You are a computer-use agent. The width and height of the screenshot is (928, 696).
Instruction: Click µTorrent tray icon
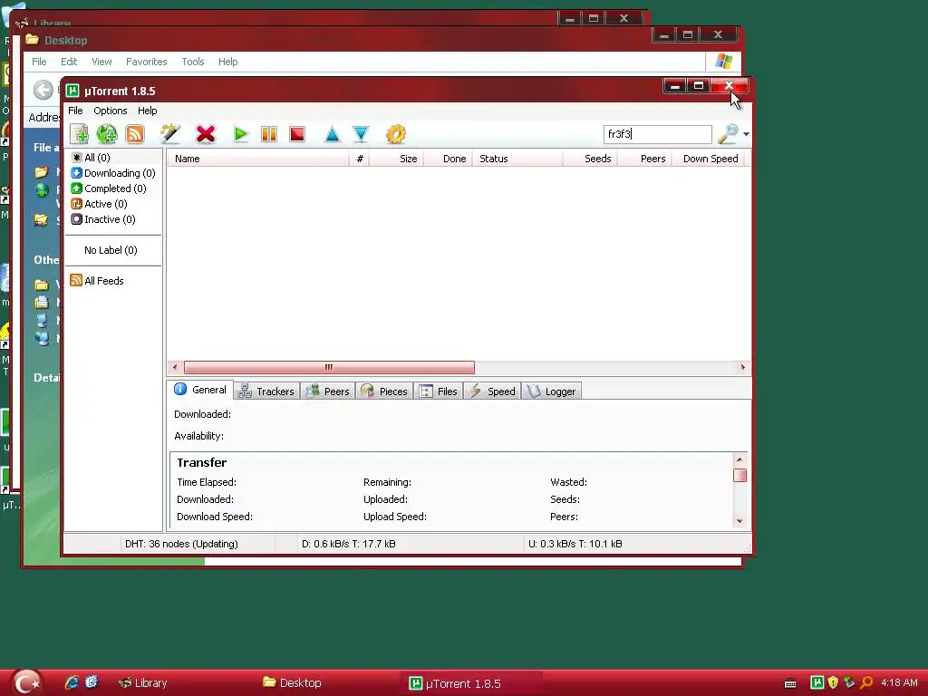coord(817,682)
